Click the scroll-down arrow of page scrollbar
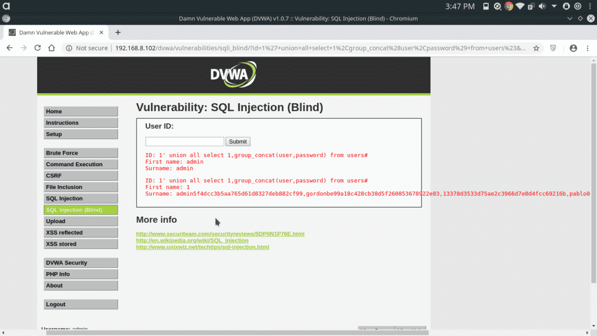Viewport: 597px width, 336px height. (593, 326)
